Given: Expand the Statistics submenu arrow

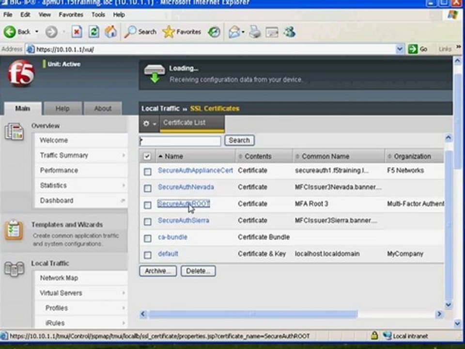Looking at the screenshot, I should click(x=124, y=186).
